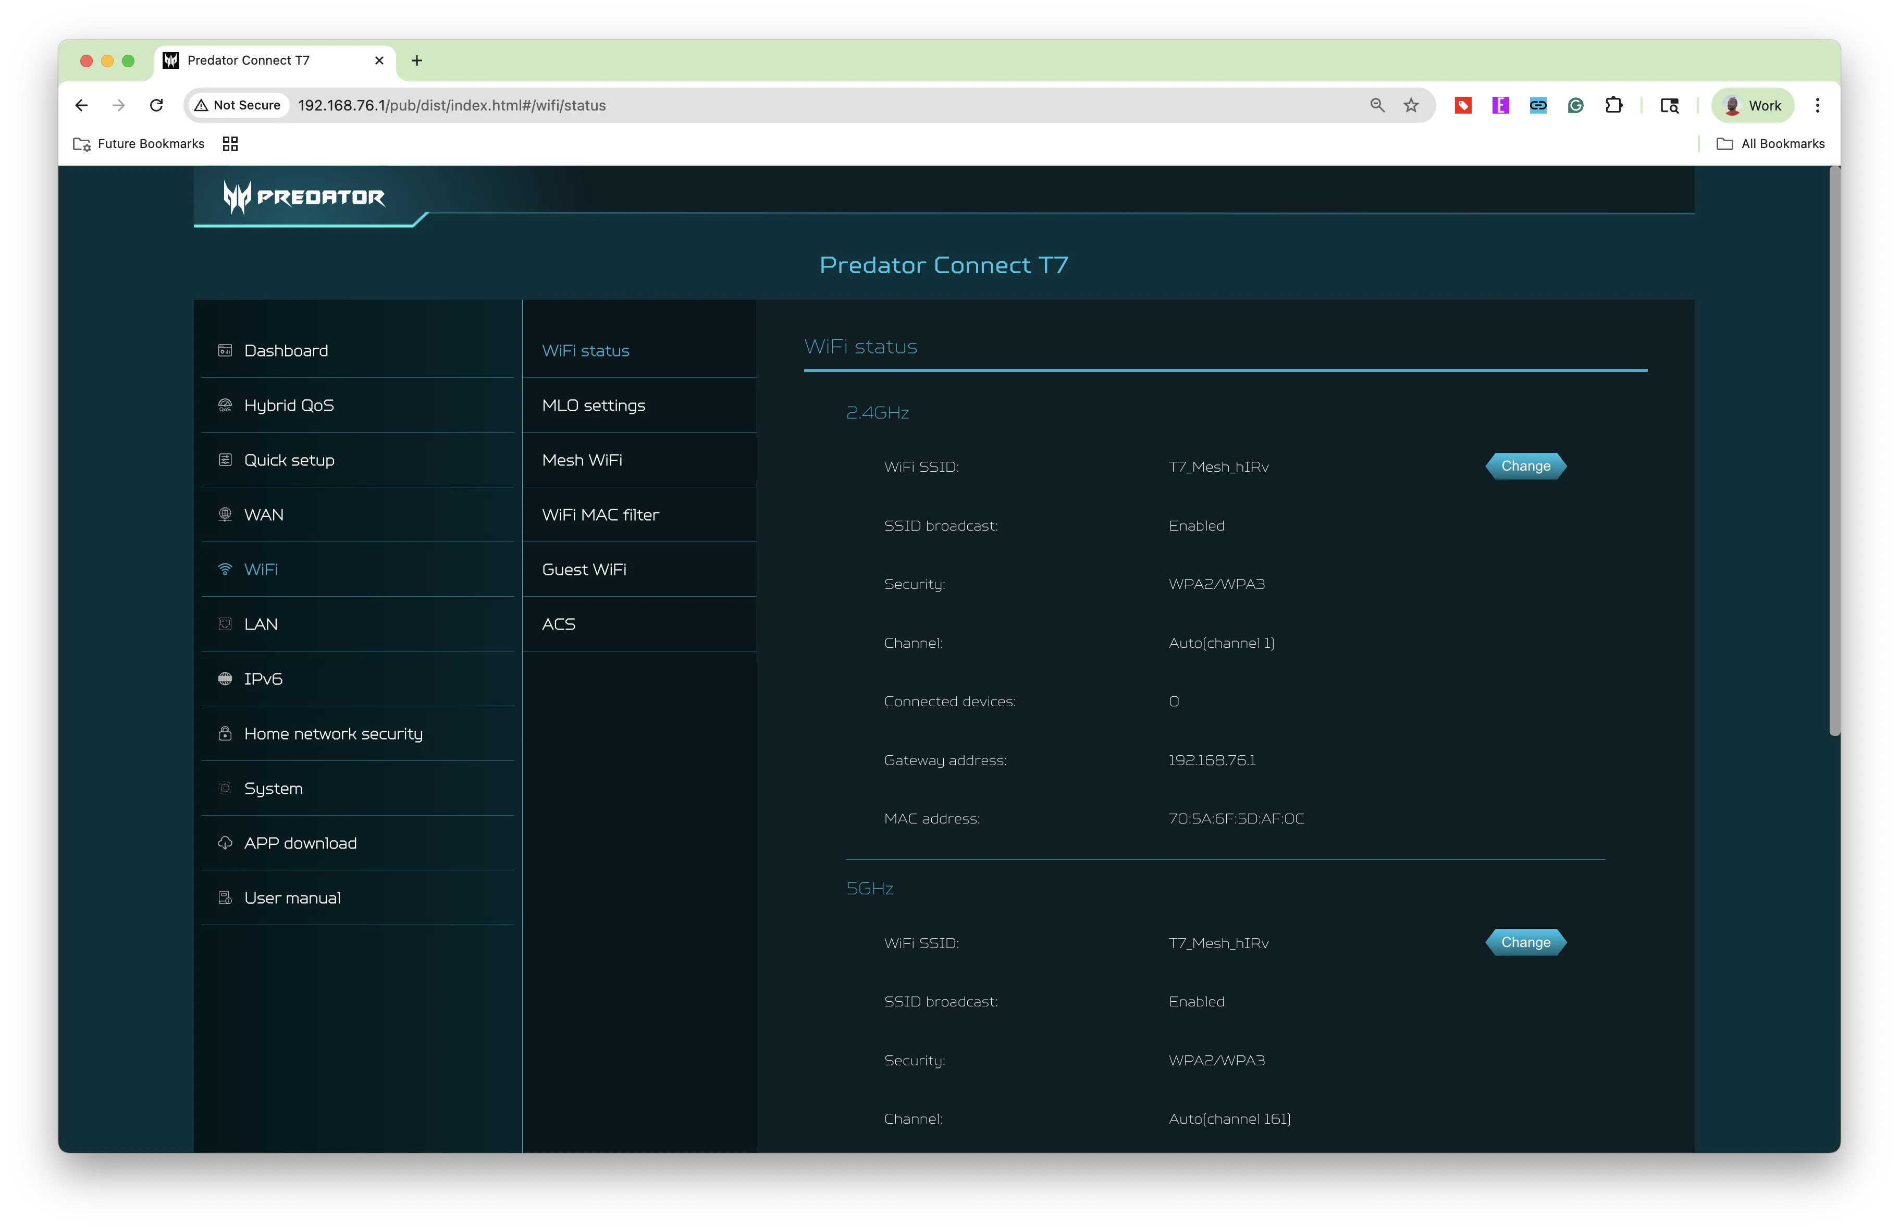
Task: Click the page vertical scrollbar
Action: (1834, 451)
